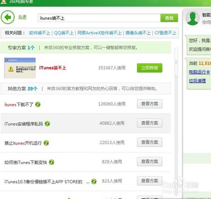Click the 829人使用 usage count
The width and height of the screenshot is (211, 199).
click(x=112, y=162)
